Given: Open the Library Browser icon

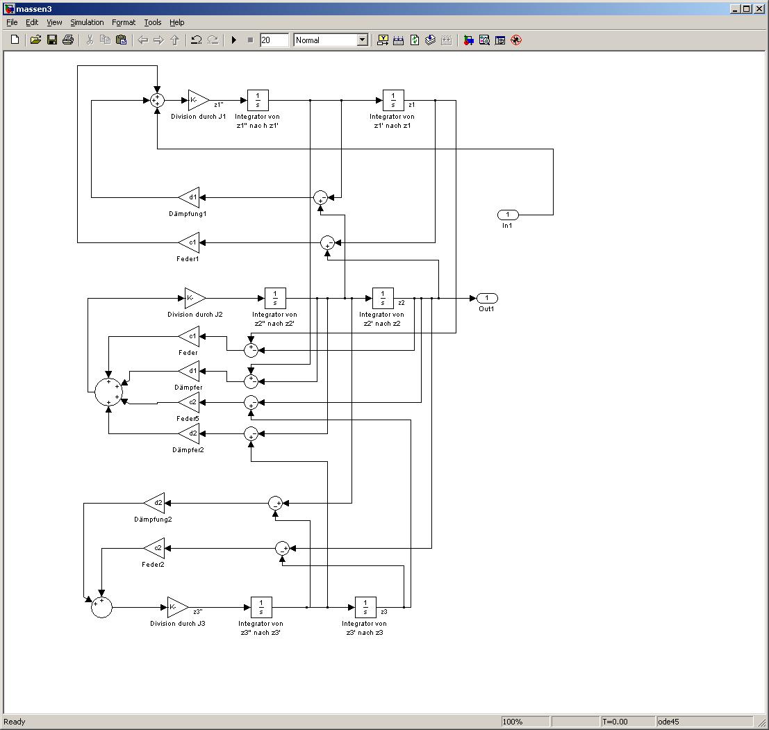Looking at the screenshot, I should [468, 40].
